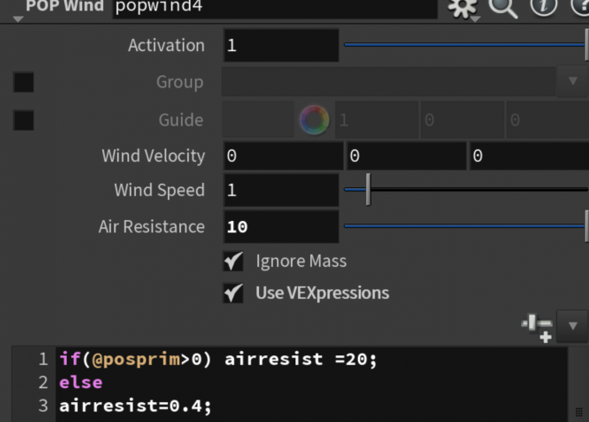Open the VEXpression presets dropdown arrow
589x422 pixels.
(573, 326)
